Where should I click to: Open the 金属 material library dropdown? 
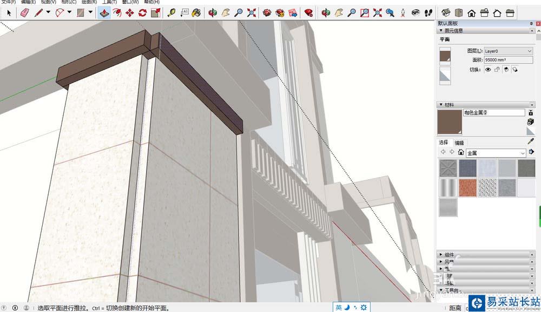(x=496, y=153)
